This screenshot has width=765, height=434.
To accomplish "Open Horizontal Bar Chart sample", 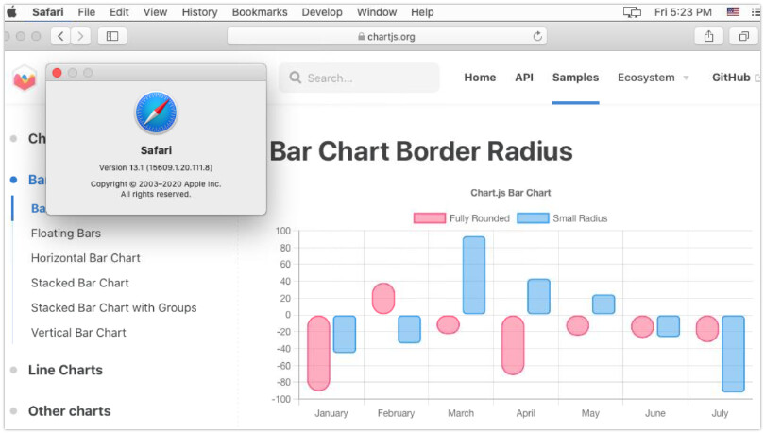I will coord(85,258).
